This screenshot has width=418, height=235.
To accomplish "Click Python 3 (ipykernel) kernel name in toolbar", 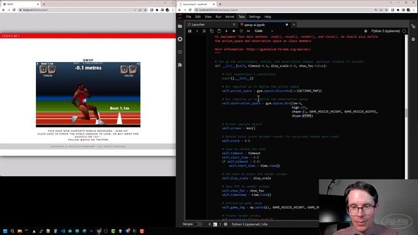I will pos(385,31).
